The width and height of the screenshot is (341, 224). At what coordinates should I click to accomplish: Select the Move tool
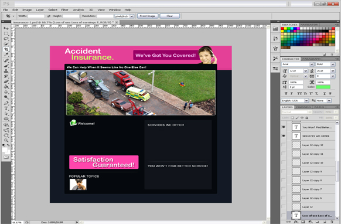(6, 28)
